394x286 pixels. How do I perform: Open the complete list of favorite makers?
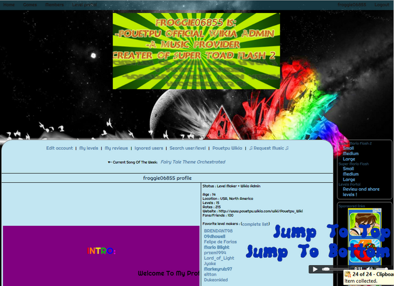255,224
